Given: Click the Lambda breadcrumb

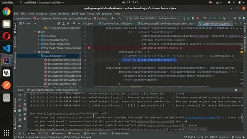Looking at the screenshot, I should tap(100, 19).
